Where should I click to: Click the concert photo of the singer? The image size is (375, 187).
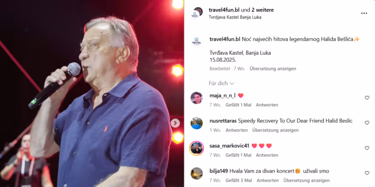coord(92,93)
